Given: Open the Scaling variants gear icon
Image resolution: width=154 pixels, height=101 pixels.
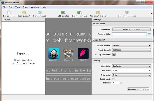Looking at the screenshot, I should 114,55.
